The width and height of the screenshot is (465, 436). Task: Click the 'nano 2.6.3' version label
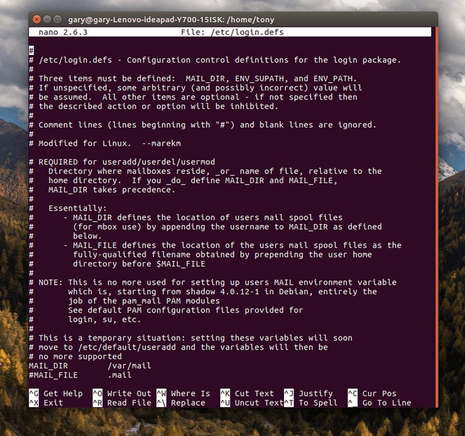(x=63, y=32)
